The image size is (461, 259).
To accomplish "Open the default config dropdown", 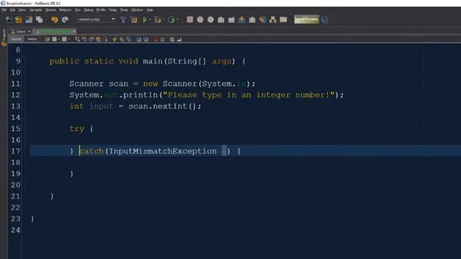I will click(96, 19).
